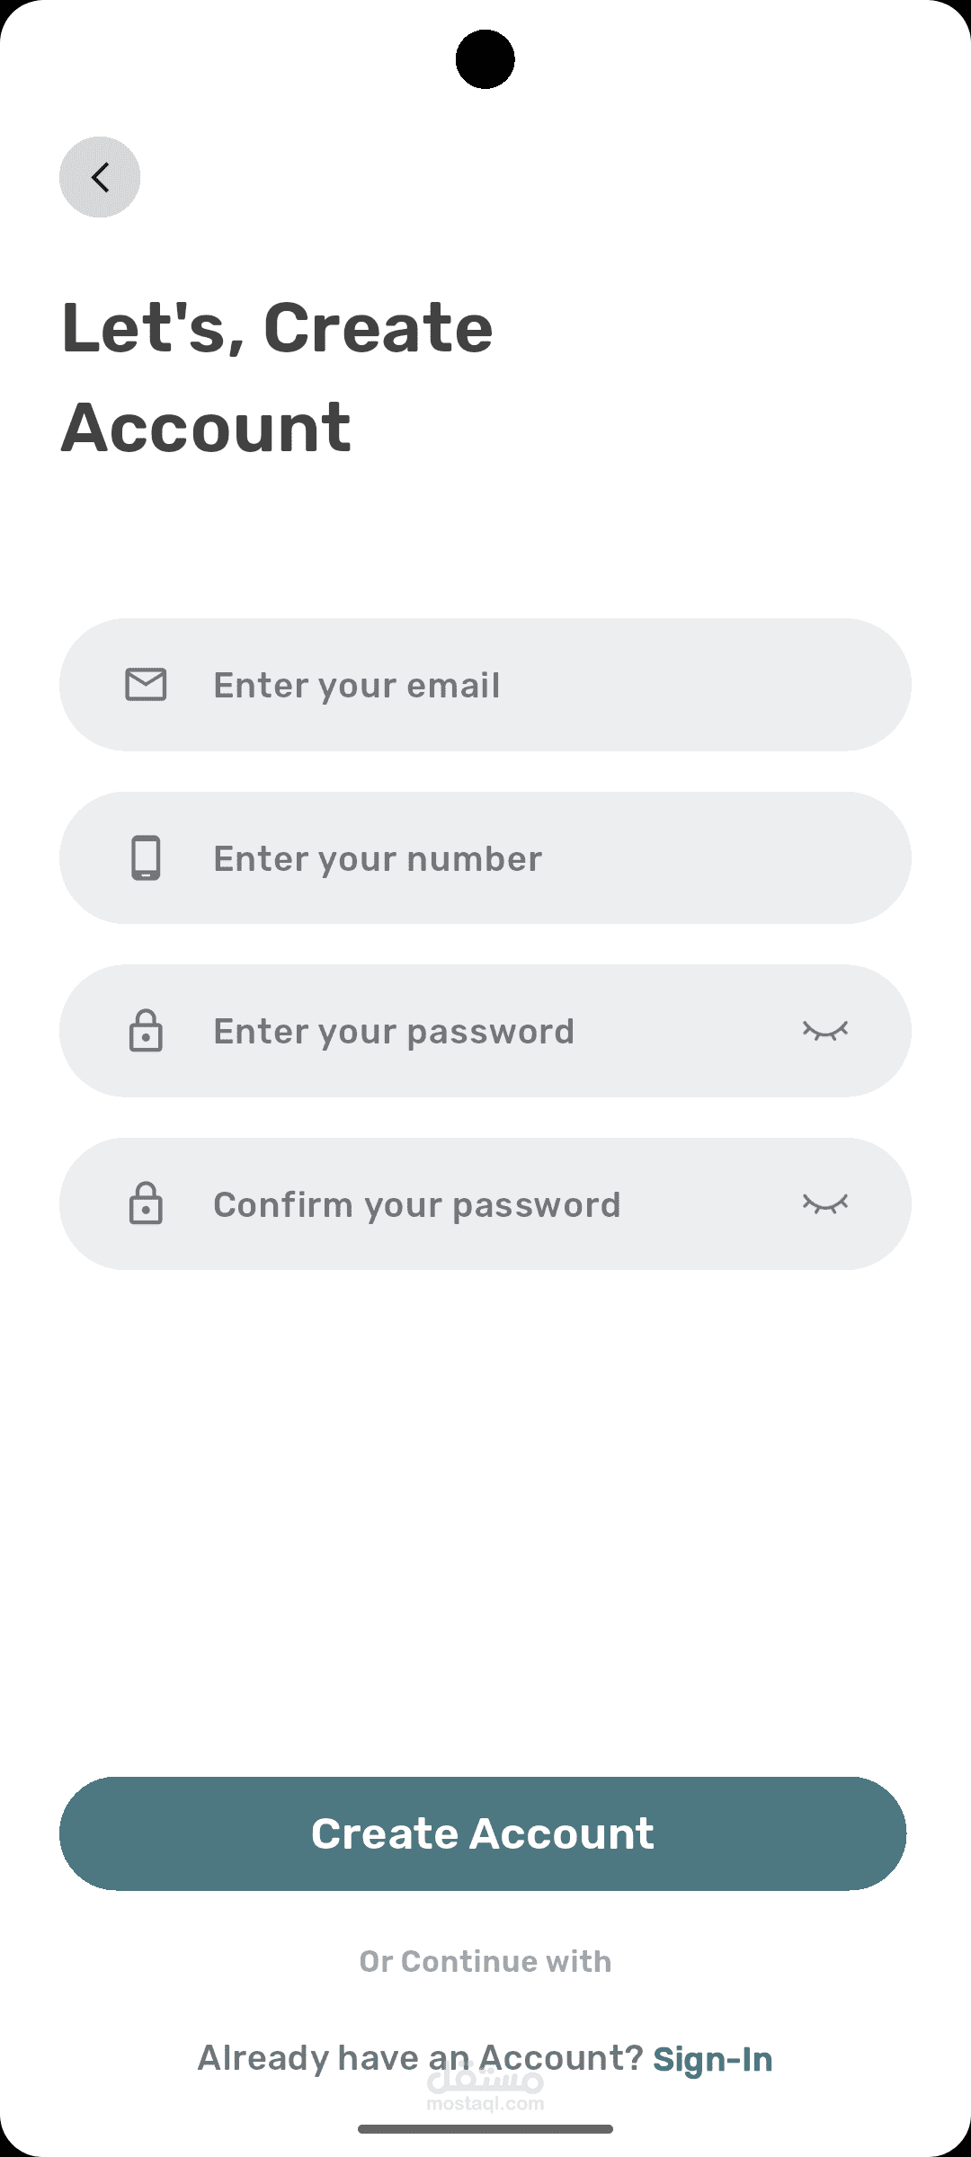Tap the front camera cutout
This screenshot has height=2157, width=971.
tap(485, 59)
